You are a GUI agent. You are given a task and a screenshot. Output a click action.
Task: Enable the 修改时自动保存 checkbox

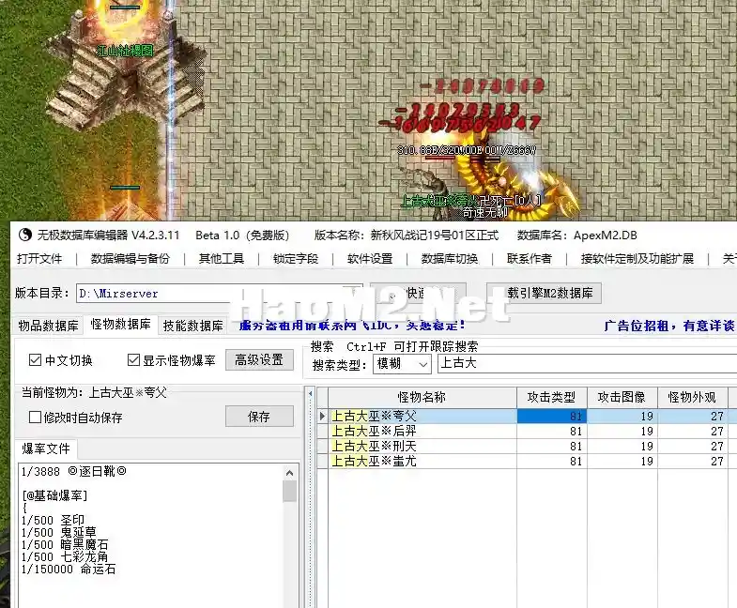[36, 418]
